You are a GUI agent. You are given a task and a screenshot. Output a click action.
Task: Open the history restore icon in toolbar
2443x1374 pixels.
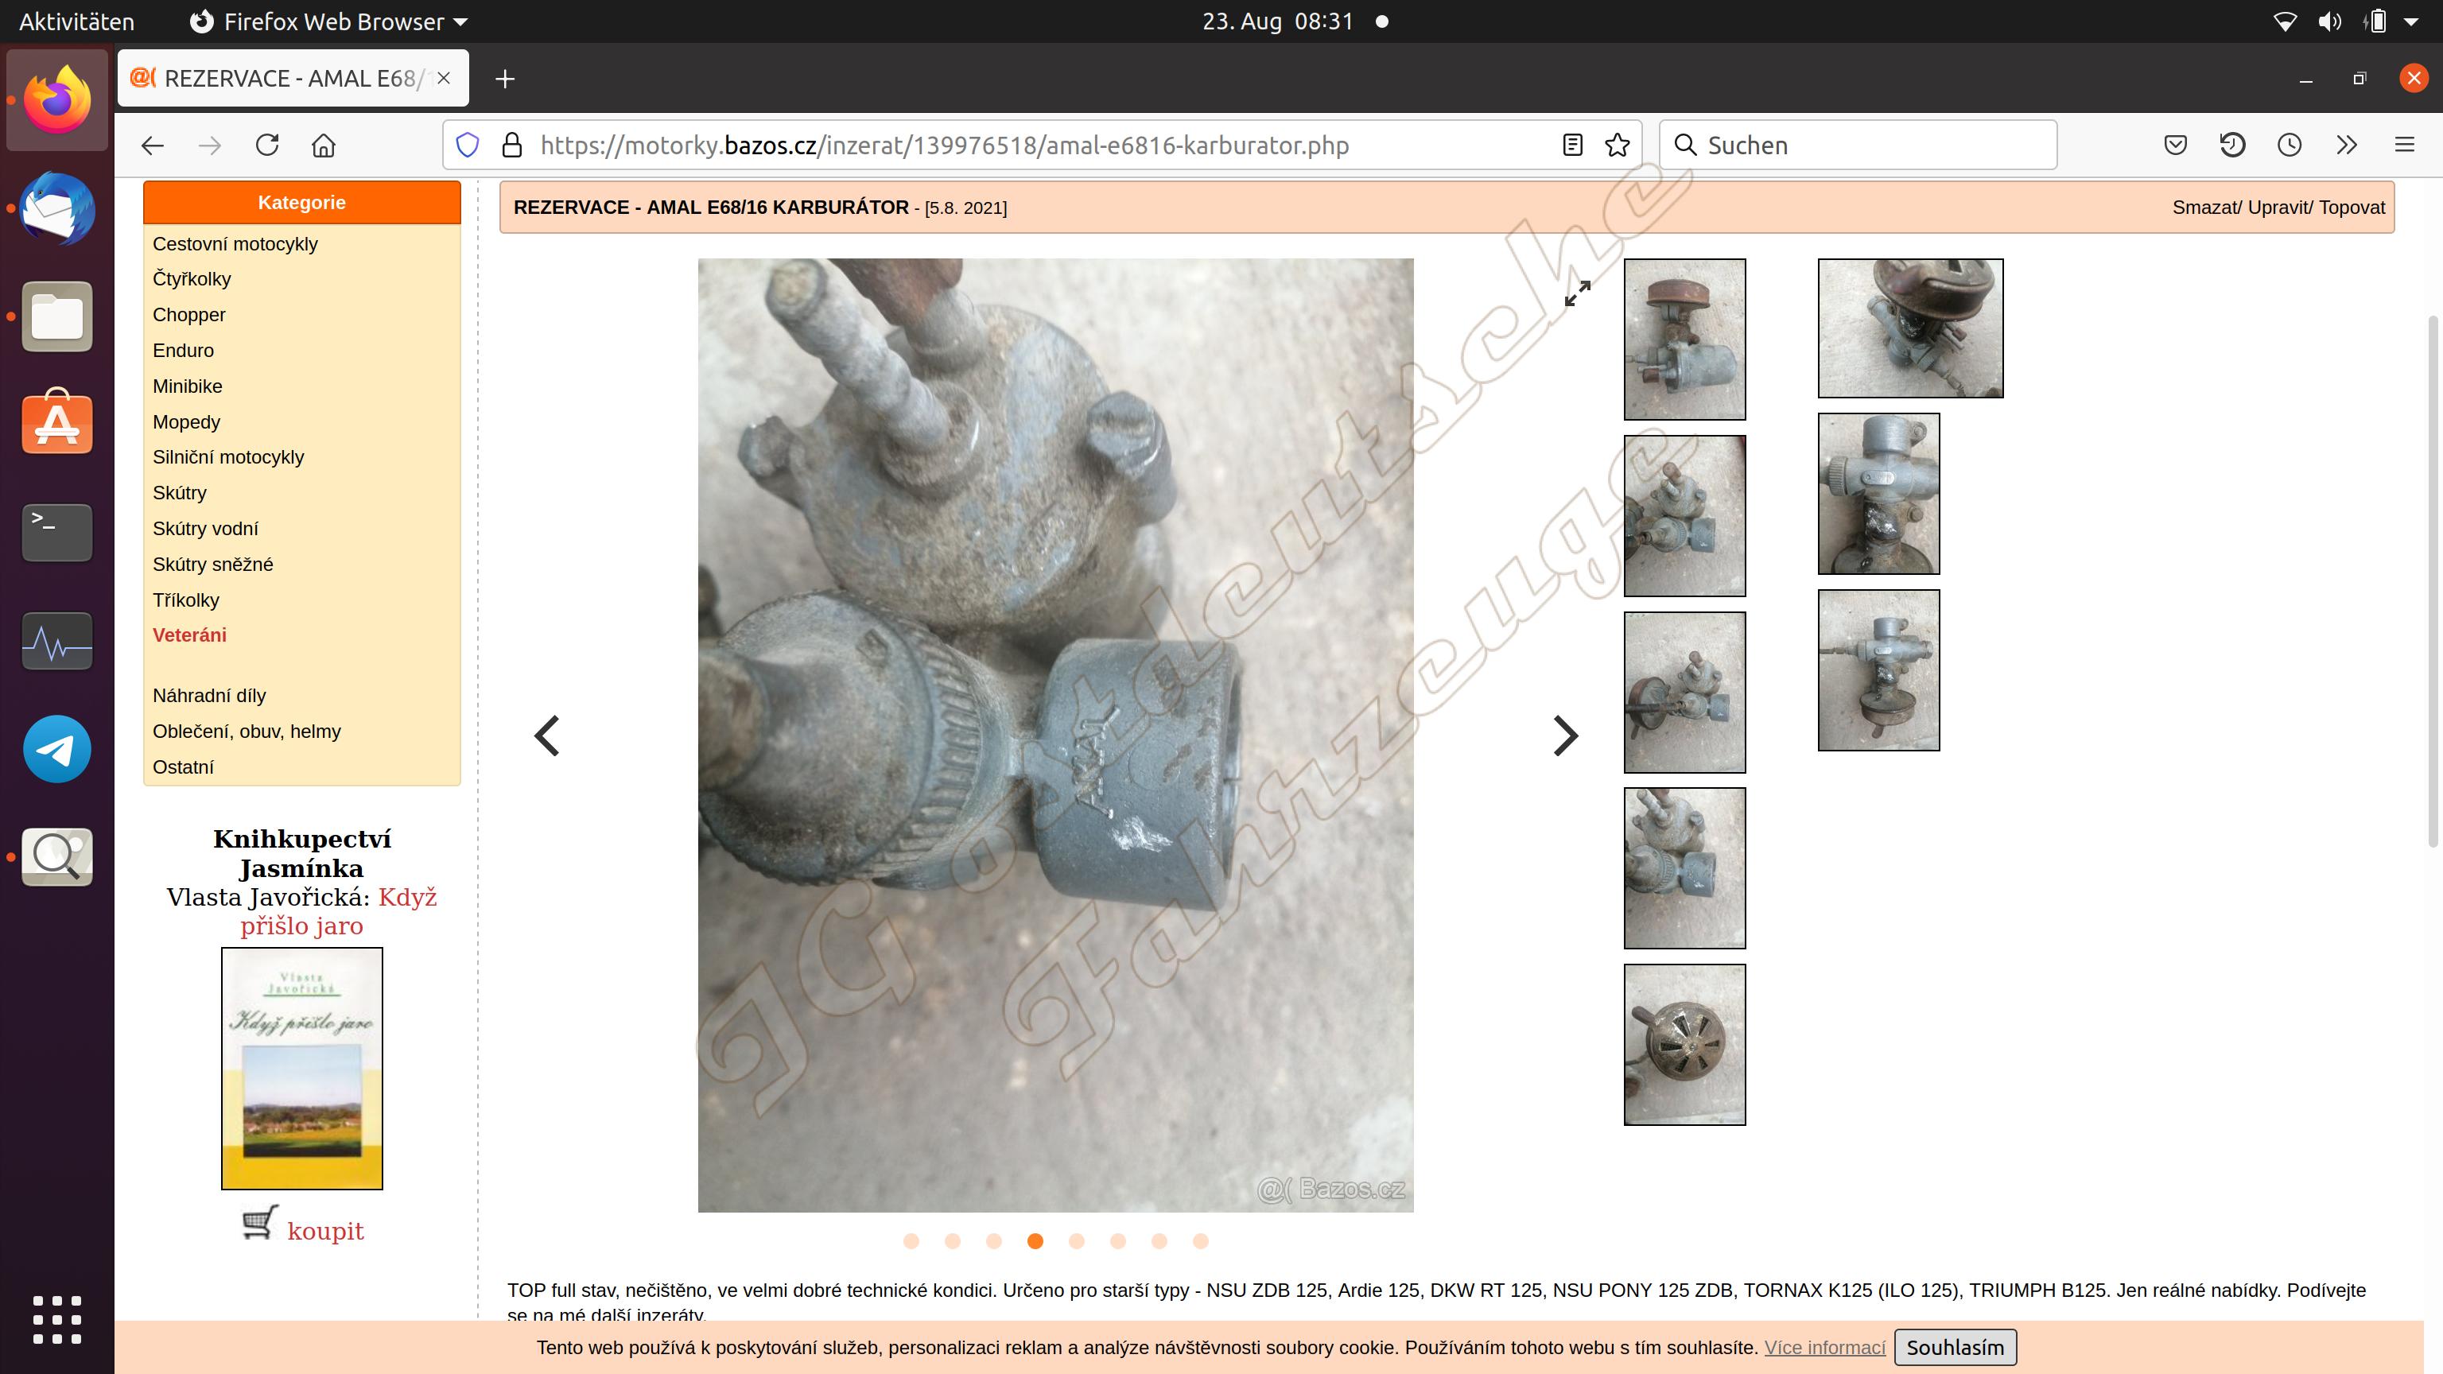coord(2232,145)
